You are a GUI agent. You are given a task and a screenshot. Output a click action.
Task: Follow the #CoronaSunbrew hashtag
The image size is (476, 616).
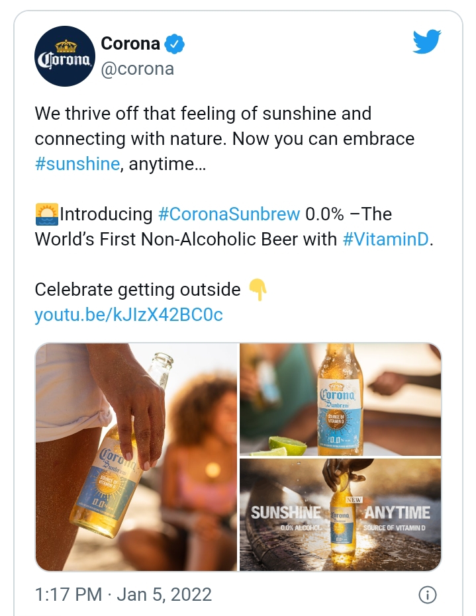tap(228, 214)
